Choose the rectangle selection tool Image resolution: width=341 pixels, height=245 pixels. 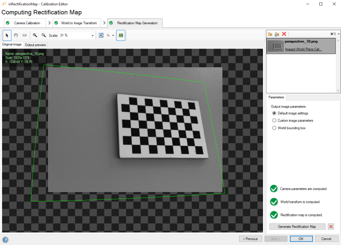(24, 35)
